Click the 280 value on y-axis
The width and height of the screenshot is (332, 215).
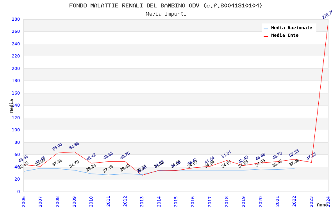click(16, 19)
